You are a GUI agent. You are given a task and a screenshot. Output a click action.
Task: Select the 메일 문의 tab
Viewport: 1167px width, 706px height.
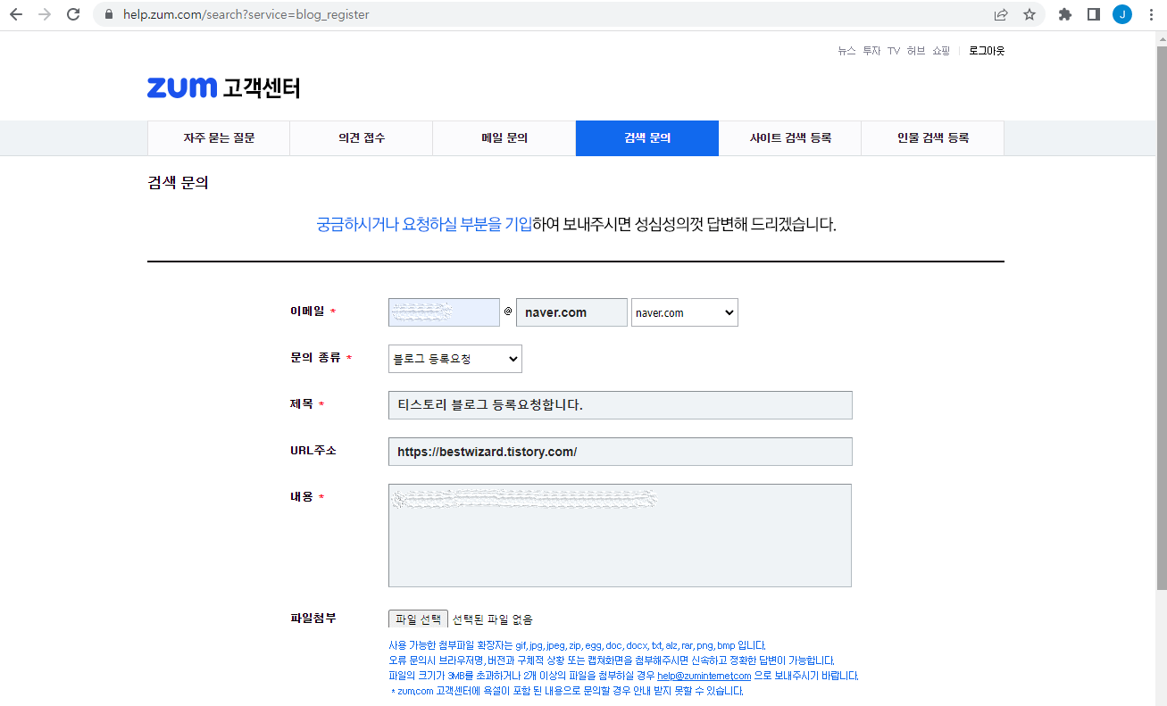[504, 138]
